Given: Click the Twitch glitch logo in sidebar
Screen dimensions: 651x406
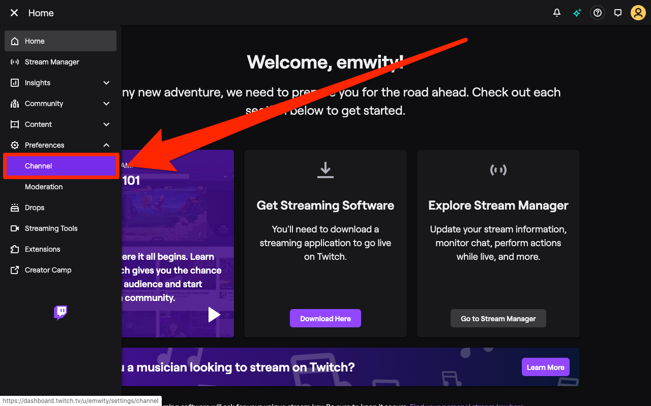Looking at the screenshot, I should 60,313.
